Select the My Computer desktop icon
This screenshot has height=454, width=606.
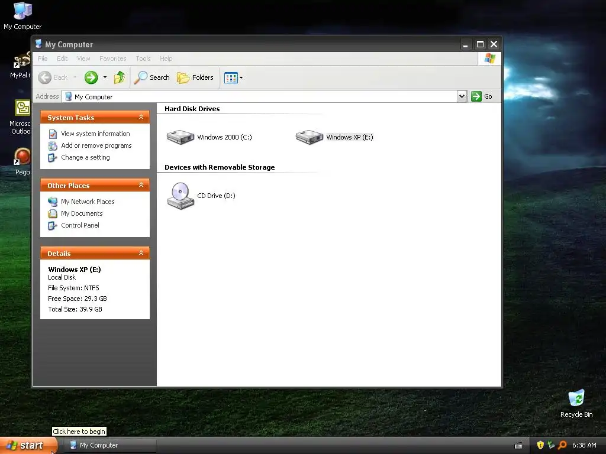(x=22, y=16)
